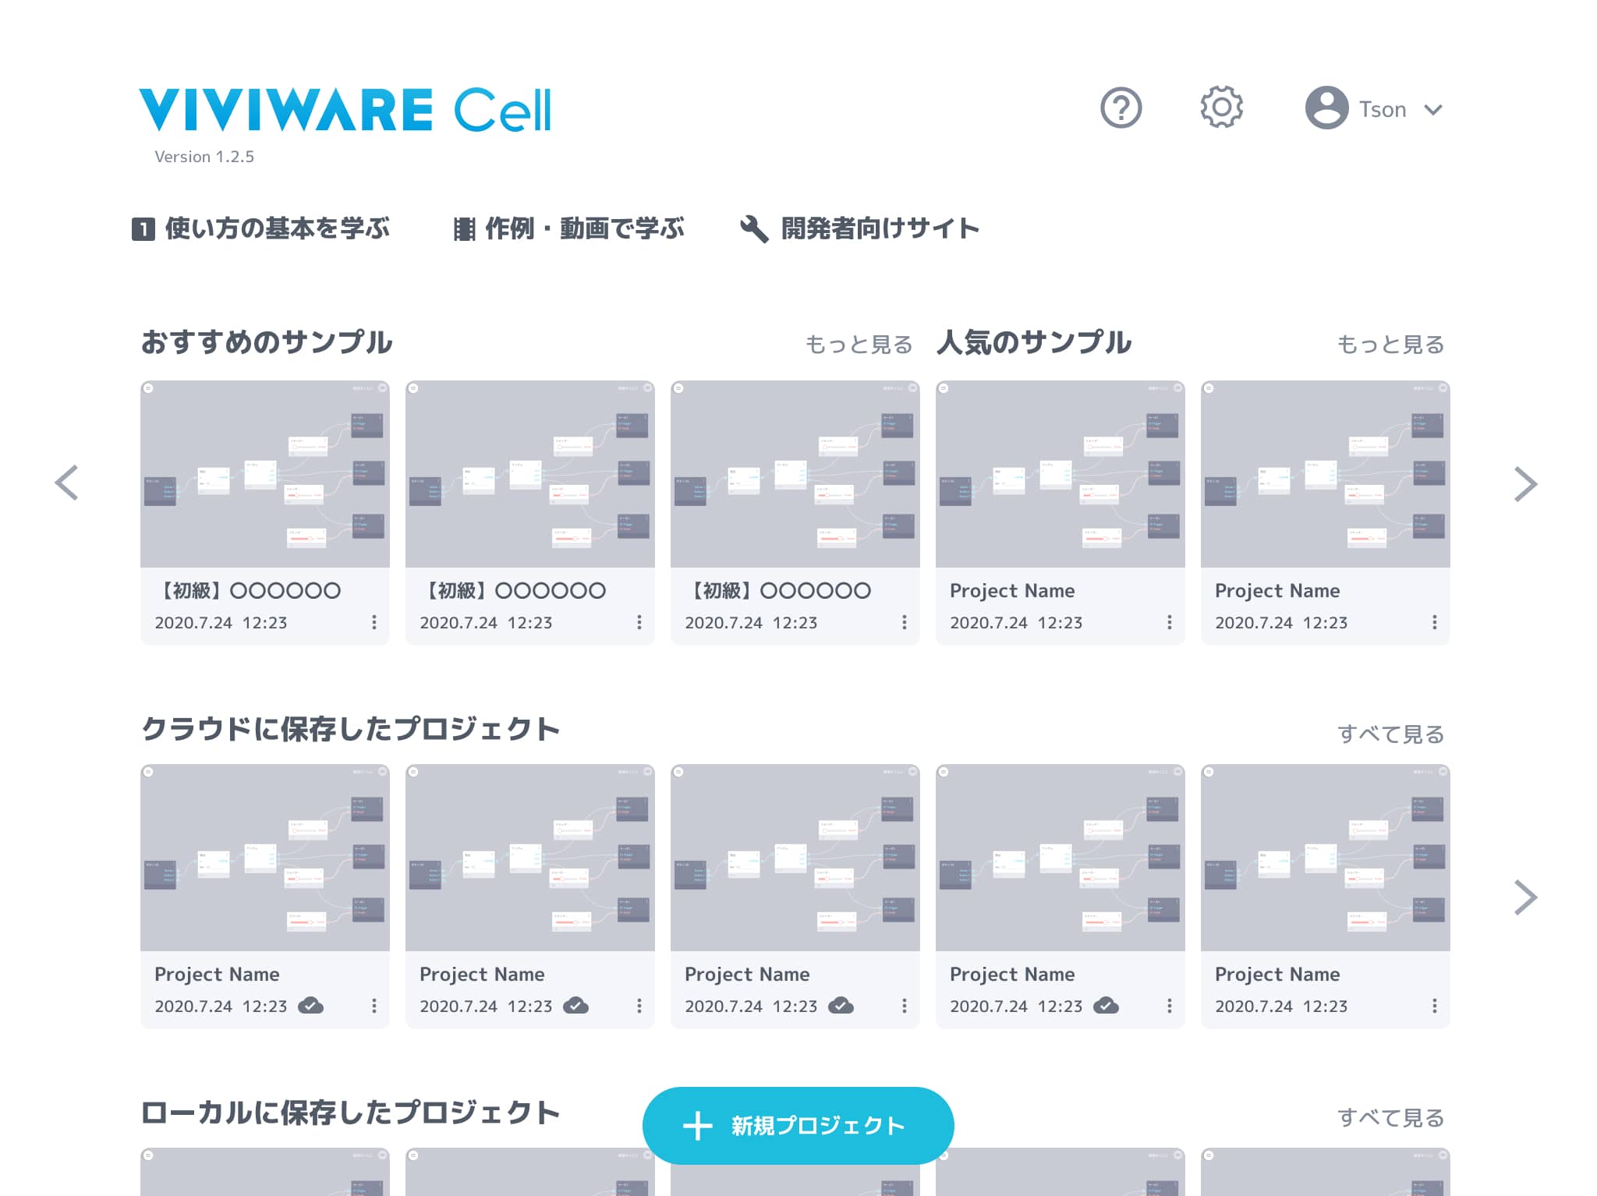Click cloud-synced icon on second cloud project
Viewport: 1597px width, 1196px height.
pos(575,1006)
